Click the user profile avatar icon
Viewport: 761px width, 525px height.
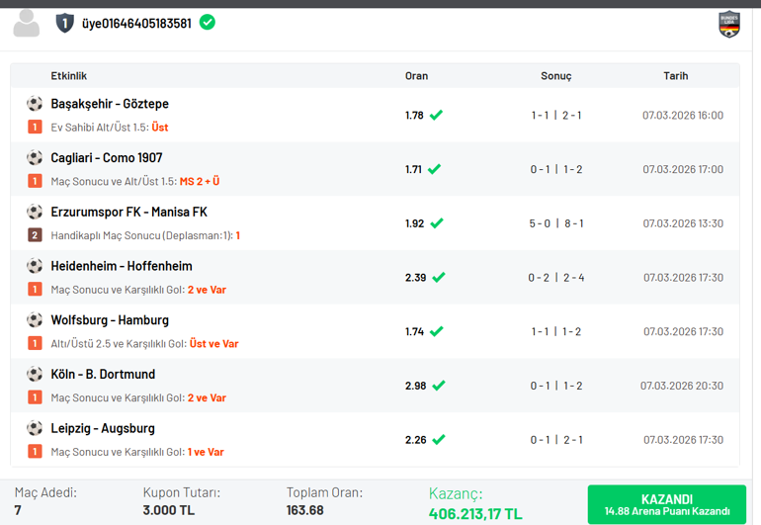tap(27, 23)
